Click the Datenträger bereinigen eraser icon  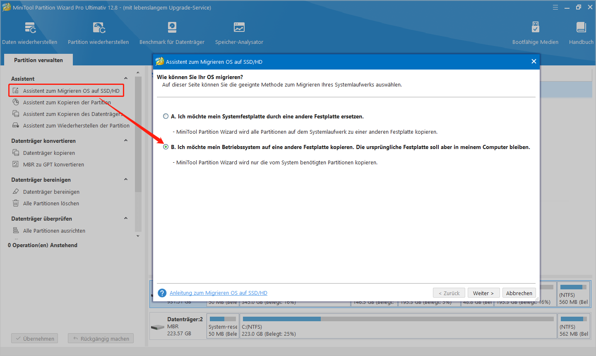[16, 192]
